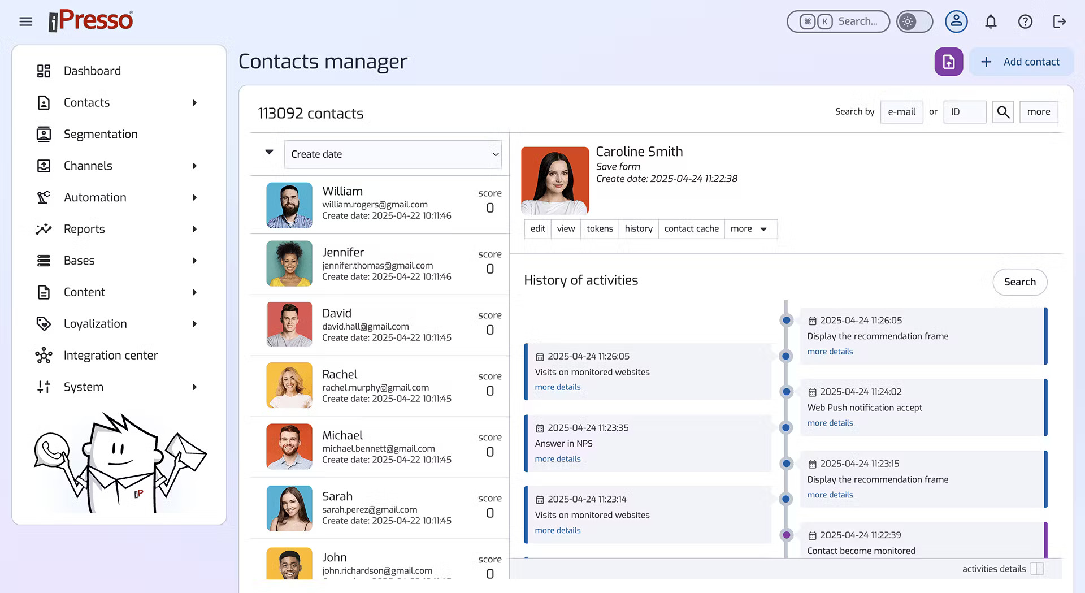Click the ID search input field
The image size is (1085, 593).
[x=965, y=112]
